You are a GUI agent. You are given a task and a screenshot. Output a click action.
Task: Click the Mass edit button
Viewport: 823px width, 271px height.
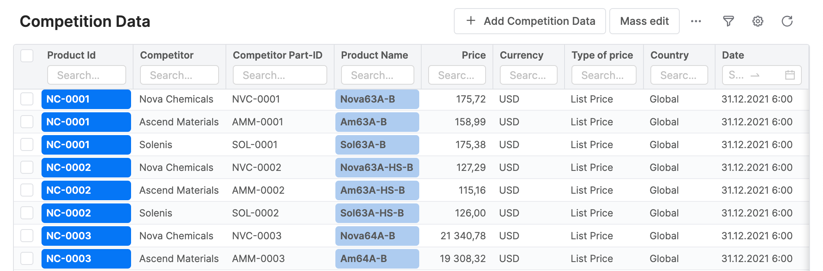coord(644,21)
